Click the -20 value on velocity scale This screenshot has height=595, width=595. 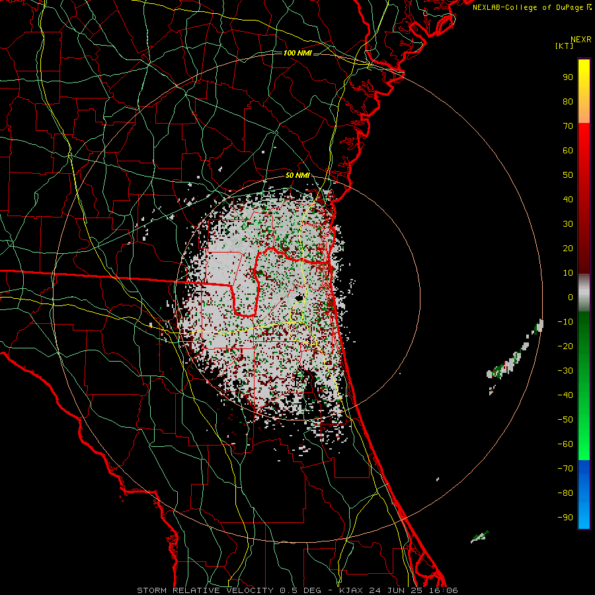[x=565, y=346]
